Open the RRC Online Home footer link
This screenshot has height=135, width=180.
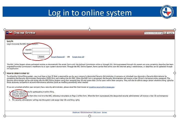[86, 112]
